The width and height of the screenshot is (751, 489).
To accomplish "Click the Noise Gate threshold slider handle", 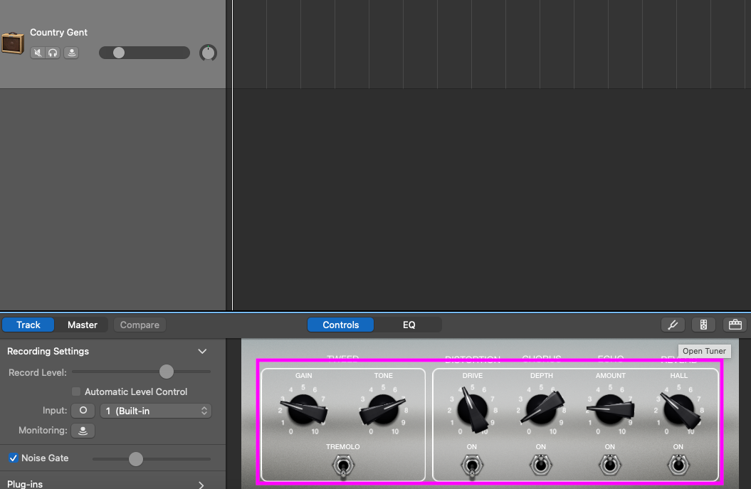I will coord(136,459).
